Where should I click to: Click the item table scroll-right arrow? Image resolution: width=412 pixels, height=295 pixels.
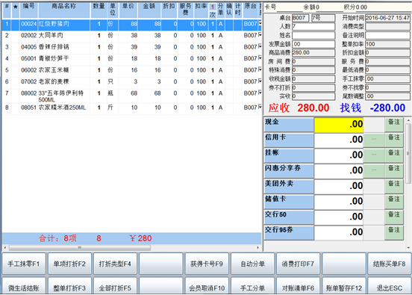coord(257,248)
